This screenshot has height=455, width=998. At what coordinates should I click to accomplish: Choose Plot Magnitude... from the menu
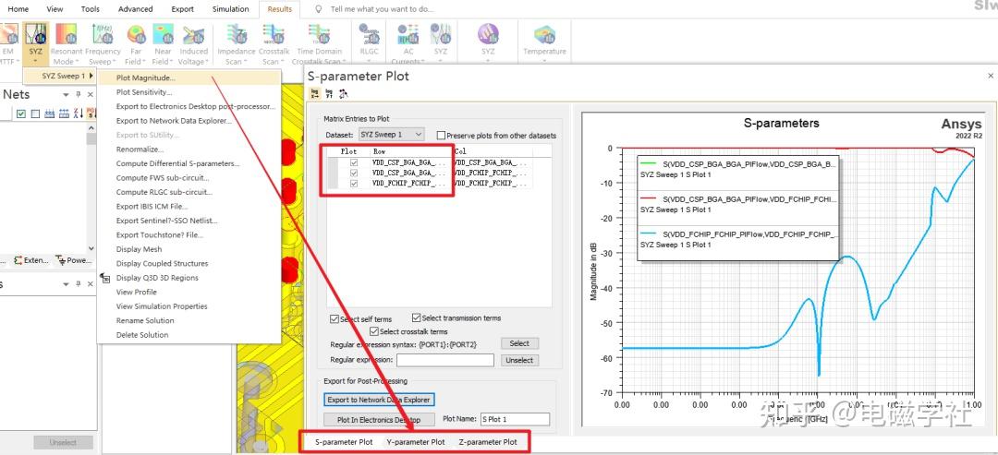pos(189,78)
